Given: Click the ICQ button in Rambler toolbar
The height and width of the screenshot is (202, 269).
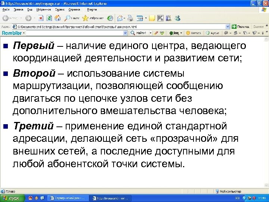Looking at the screenshot, I should (x=174, y=33).
